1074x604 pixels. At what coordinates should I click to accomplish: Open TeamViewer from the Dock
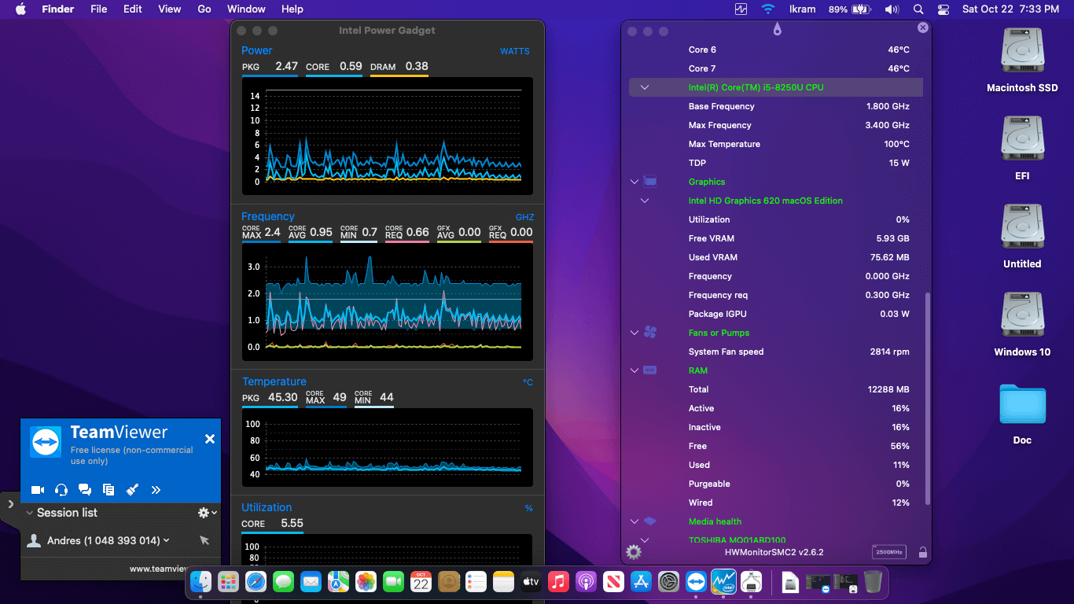point(696,581)
